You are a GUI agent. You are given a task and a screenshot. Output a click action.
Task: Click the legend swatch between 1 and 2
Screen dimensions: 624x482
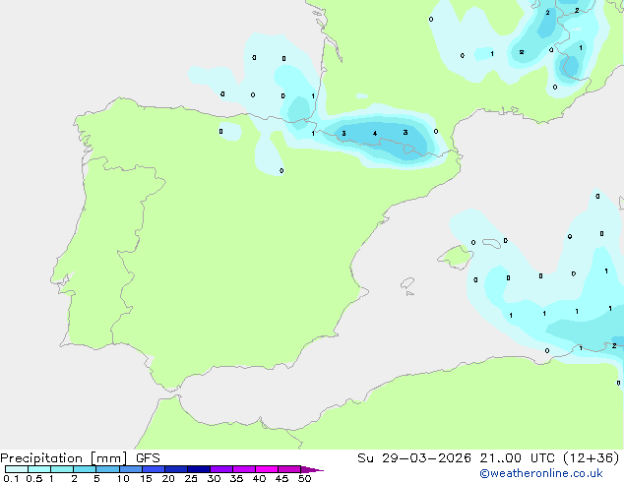point(62,469)
